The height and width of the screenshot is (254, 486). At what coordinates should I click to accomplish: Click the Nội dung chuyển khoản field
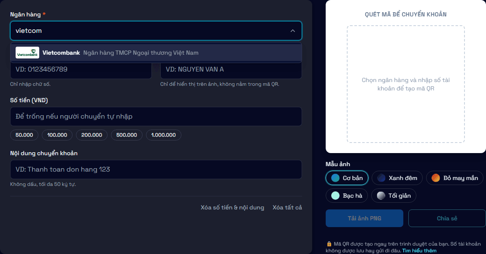coord(156,169)
